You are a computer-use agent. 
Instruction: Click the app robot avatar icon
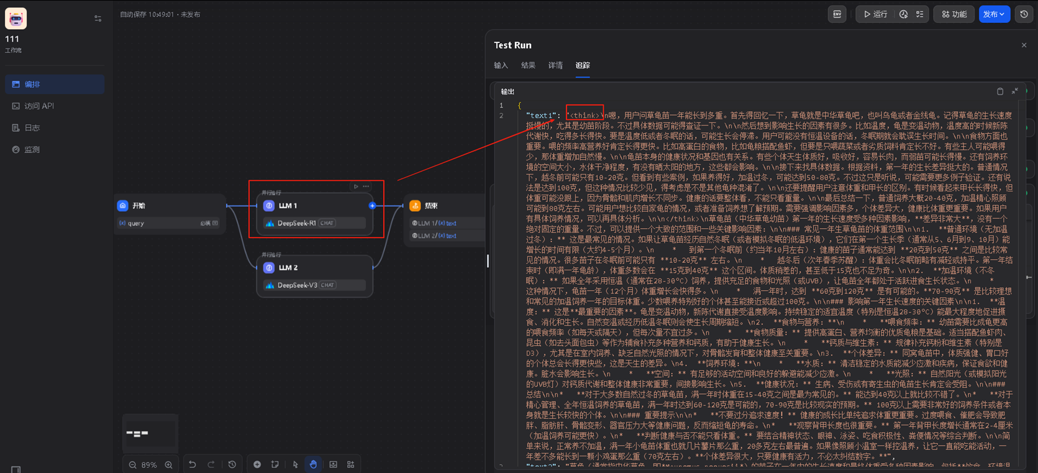[16, 19]
